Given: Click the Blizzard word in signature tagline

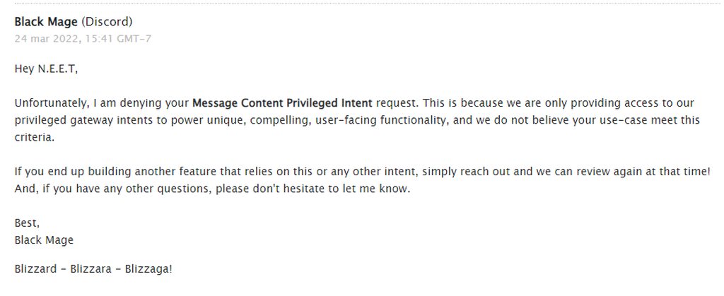Looking at the screenshot, I should coord(37,271).
